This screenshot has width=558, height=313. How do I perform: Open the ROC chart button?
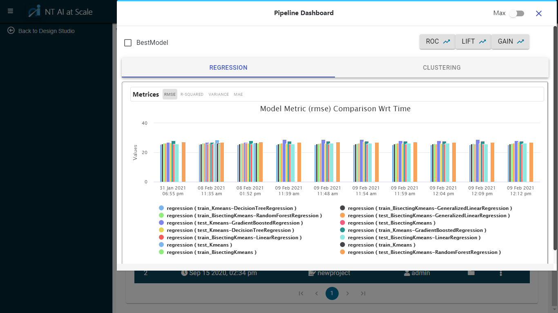click(x=437, y=42)
